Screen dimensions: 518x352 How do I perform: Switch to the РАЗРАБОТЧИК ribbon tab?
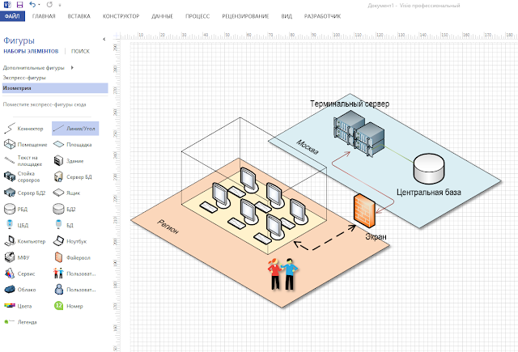pyautogui.click(x=322, y=16)
